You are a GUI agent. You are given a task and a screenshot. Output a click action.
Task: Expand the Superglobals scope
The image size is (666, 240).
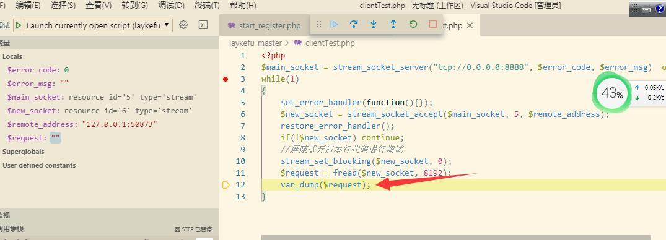point(24,152)
